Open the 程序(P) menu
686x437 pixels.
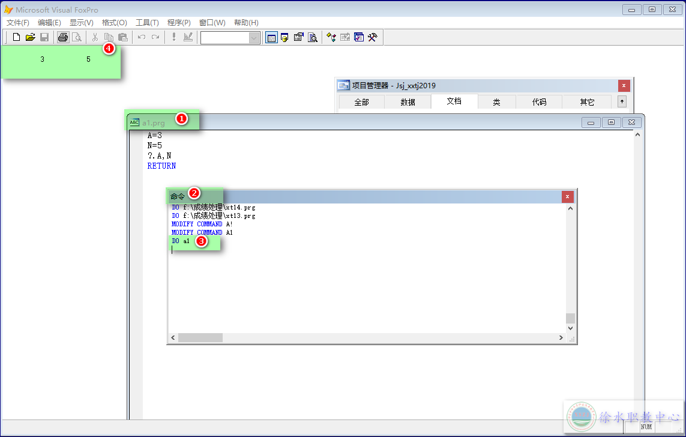click(179, 22)
